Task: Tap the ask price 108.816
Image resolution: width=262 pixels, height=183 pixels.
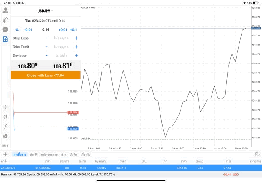Action: [x=63, y=66]
